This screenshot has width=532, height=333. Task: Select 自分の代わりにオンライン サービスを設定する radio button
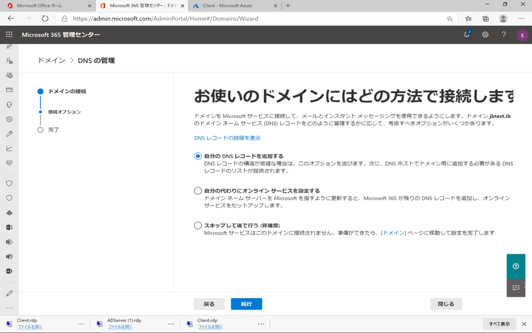pos(198,191)
